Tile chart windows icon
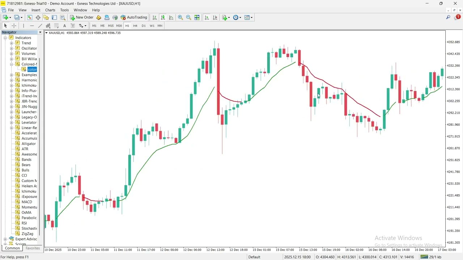 click(197, 17)
